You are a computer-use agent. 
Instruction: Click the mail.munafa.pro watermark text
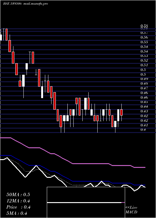coord(35,4)
